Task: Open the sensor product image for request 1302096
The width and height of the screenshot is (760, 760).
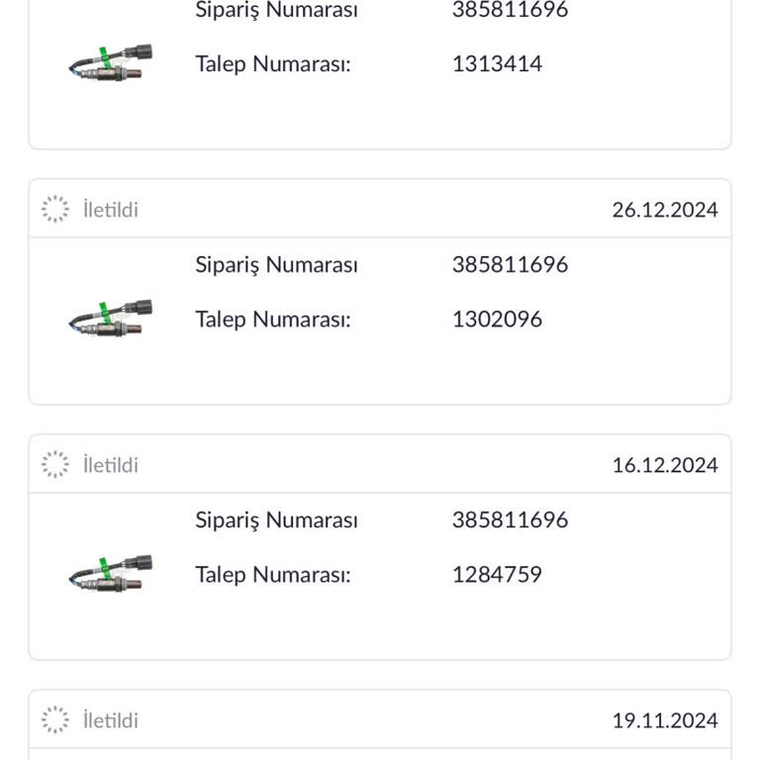Action: pyautogui.click(x=111, y=318)
